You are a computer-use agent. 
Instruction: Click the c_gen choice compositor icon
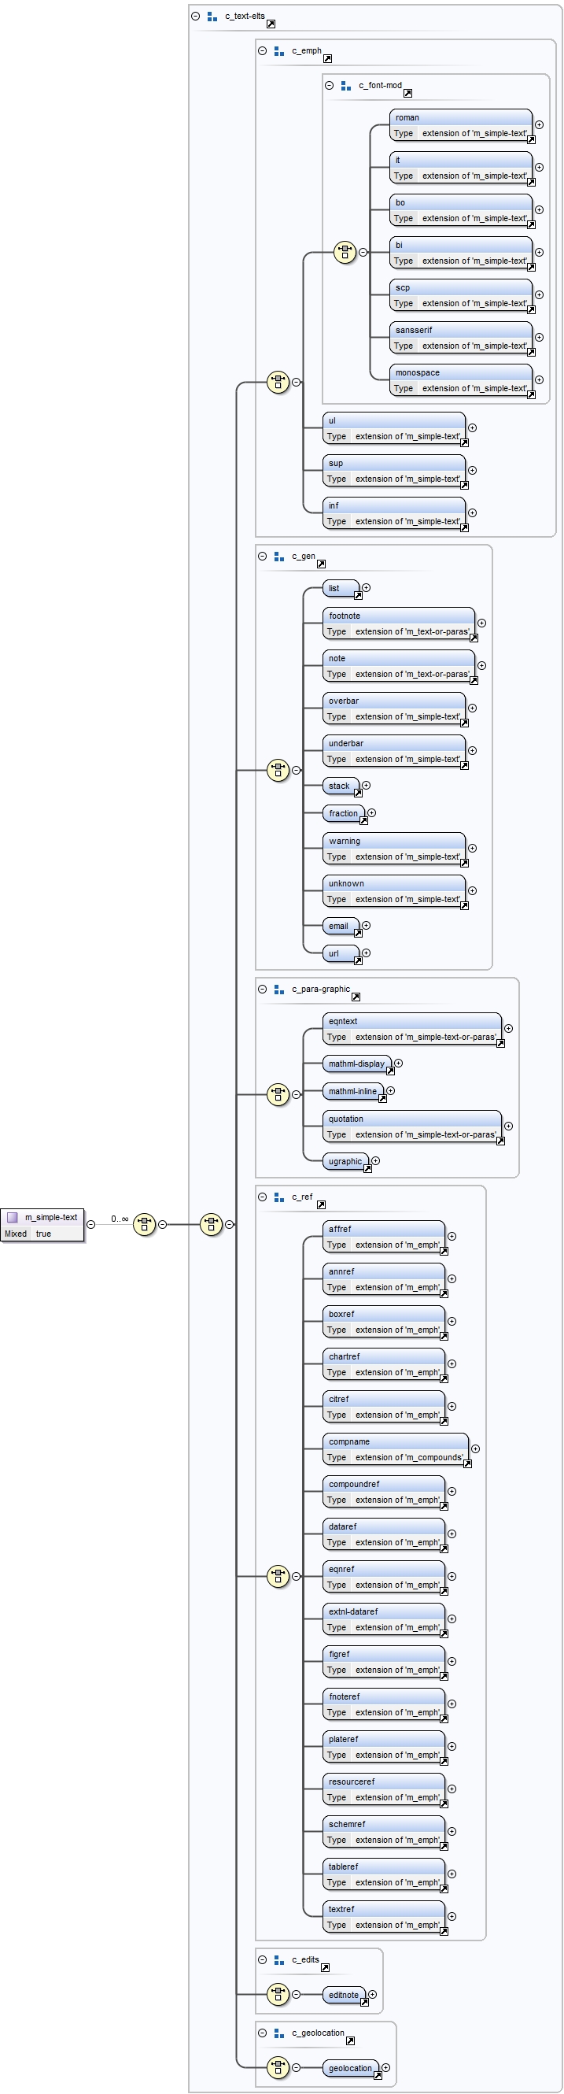pyautogui.click(x=278, y=770)
